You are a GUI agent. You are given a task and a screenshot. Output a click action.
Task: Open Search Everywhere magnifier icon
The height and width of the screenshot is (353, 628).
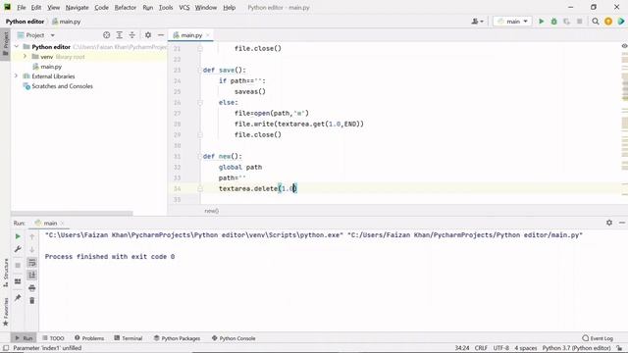(596, 22)
